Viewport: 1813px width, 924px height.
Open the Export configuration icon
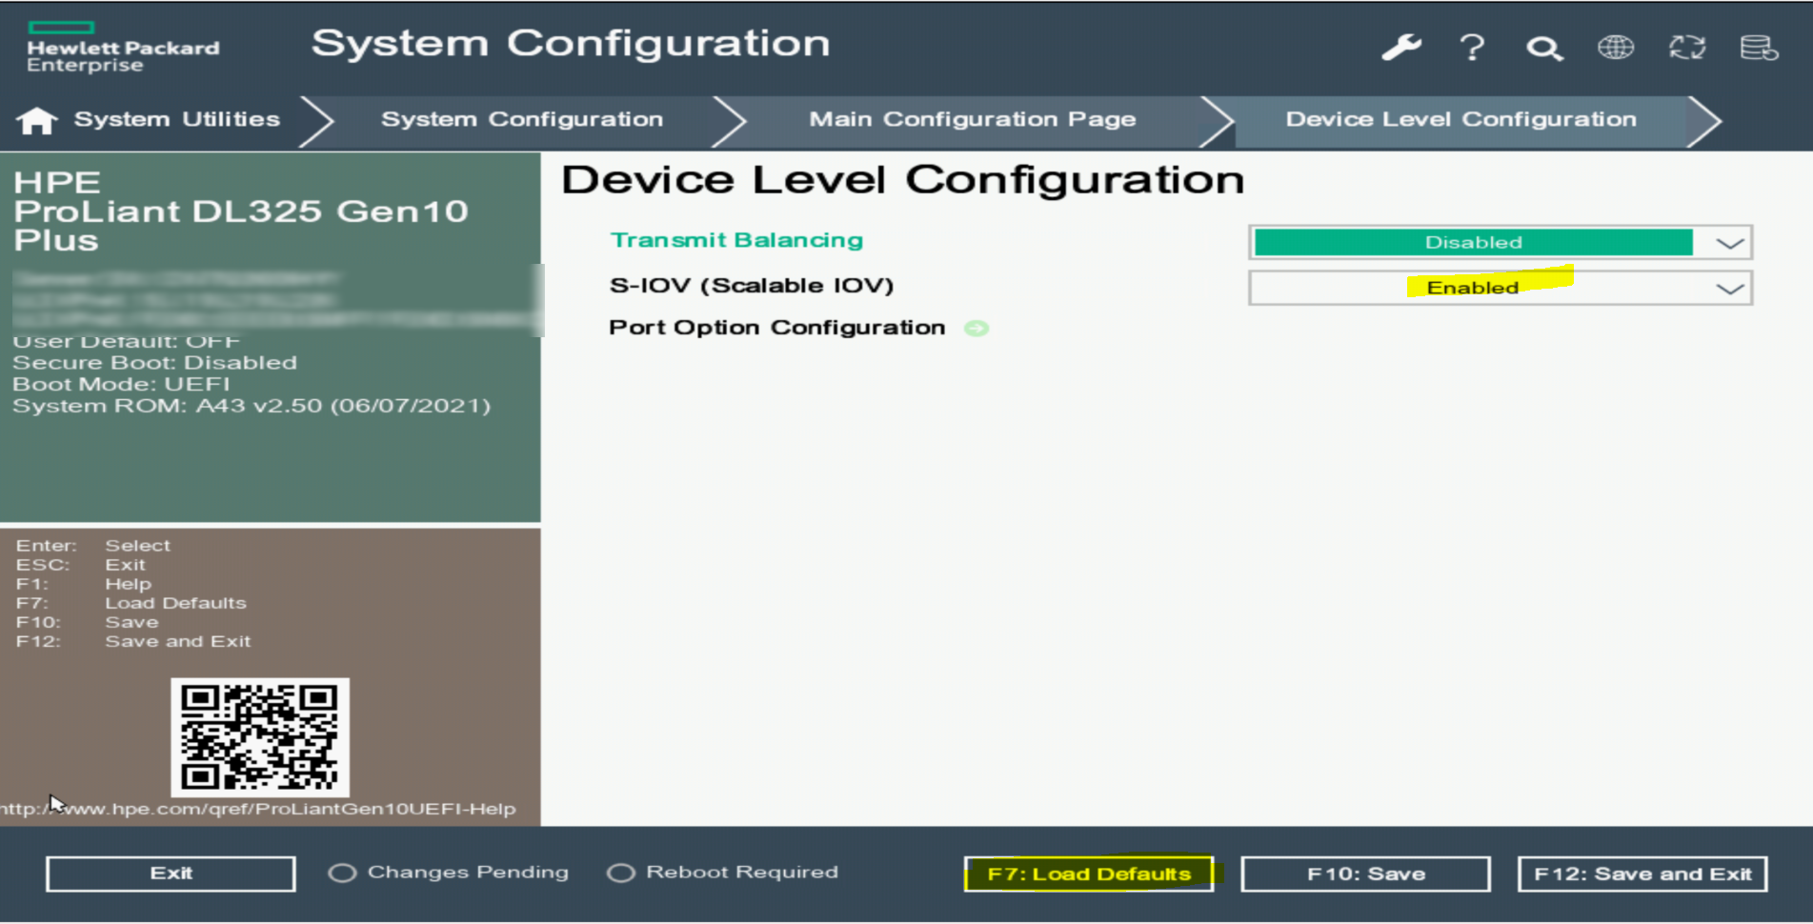pyautogui.click(x=1761, y=47)
